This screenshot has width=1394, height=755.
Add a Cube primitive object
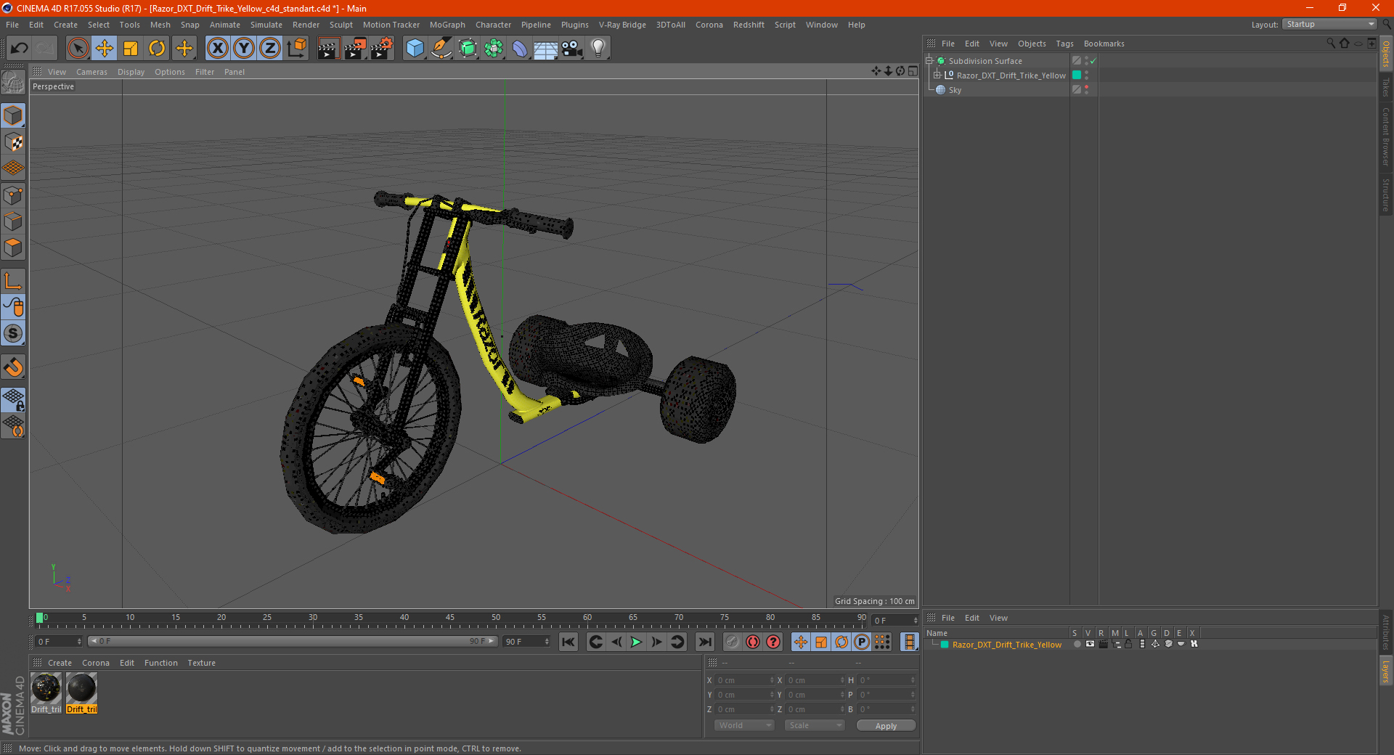point(415,49)
